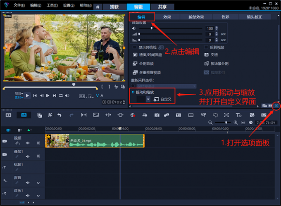Play the preview video

tap(27, 96)
